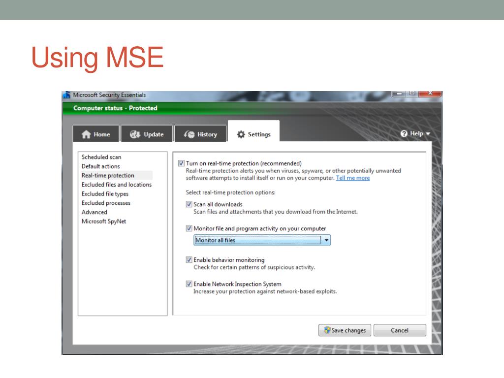Click the Home tab house icon
The width and height of the screenshot is (504, 378).
(86, 134)
